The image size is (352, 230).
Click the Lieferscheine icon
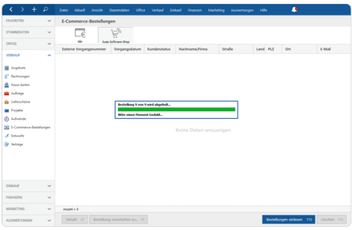6,102
